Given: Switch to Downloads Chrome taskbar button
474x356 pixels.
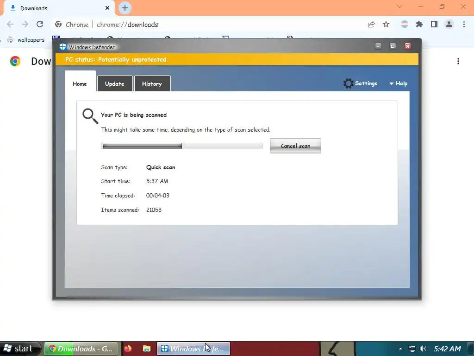Looking at the screenshot, I should [81, 349].
